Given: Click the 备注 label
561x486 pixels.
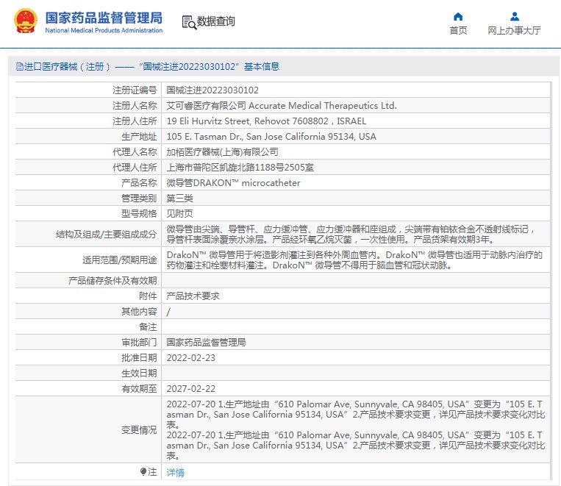Looking at the screenshot, I should coord(148,326).
